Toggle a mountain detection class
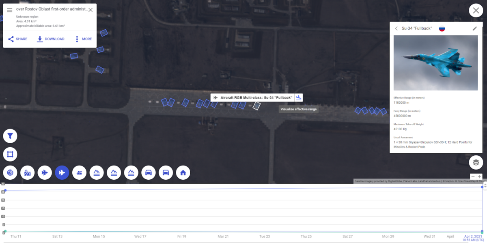 point(97,172)
